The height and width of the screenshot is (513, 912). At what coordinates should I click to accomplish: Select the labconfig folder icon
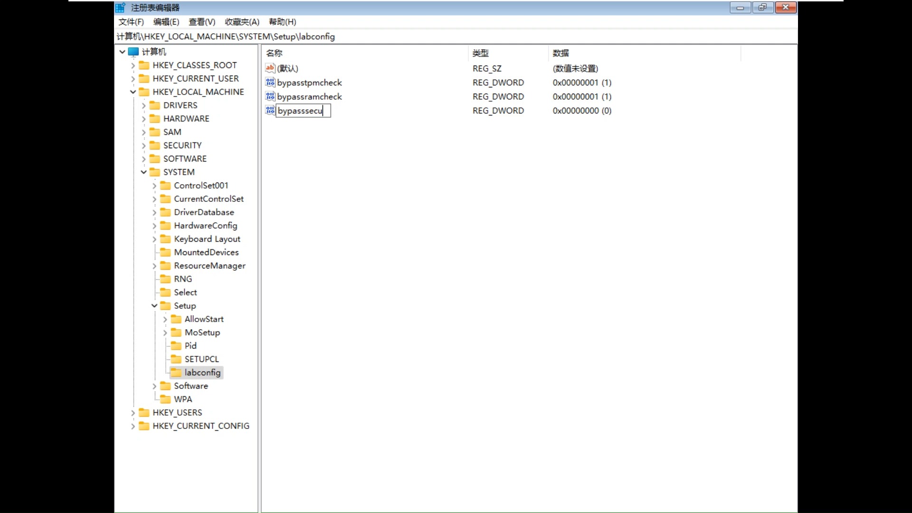coord(177,372)
